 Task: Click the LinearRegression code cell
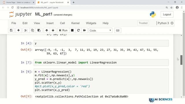[101, 81]
